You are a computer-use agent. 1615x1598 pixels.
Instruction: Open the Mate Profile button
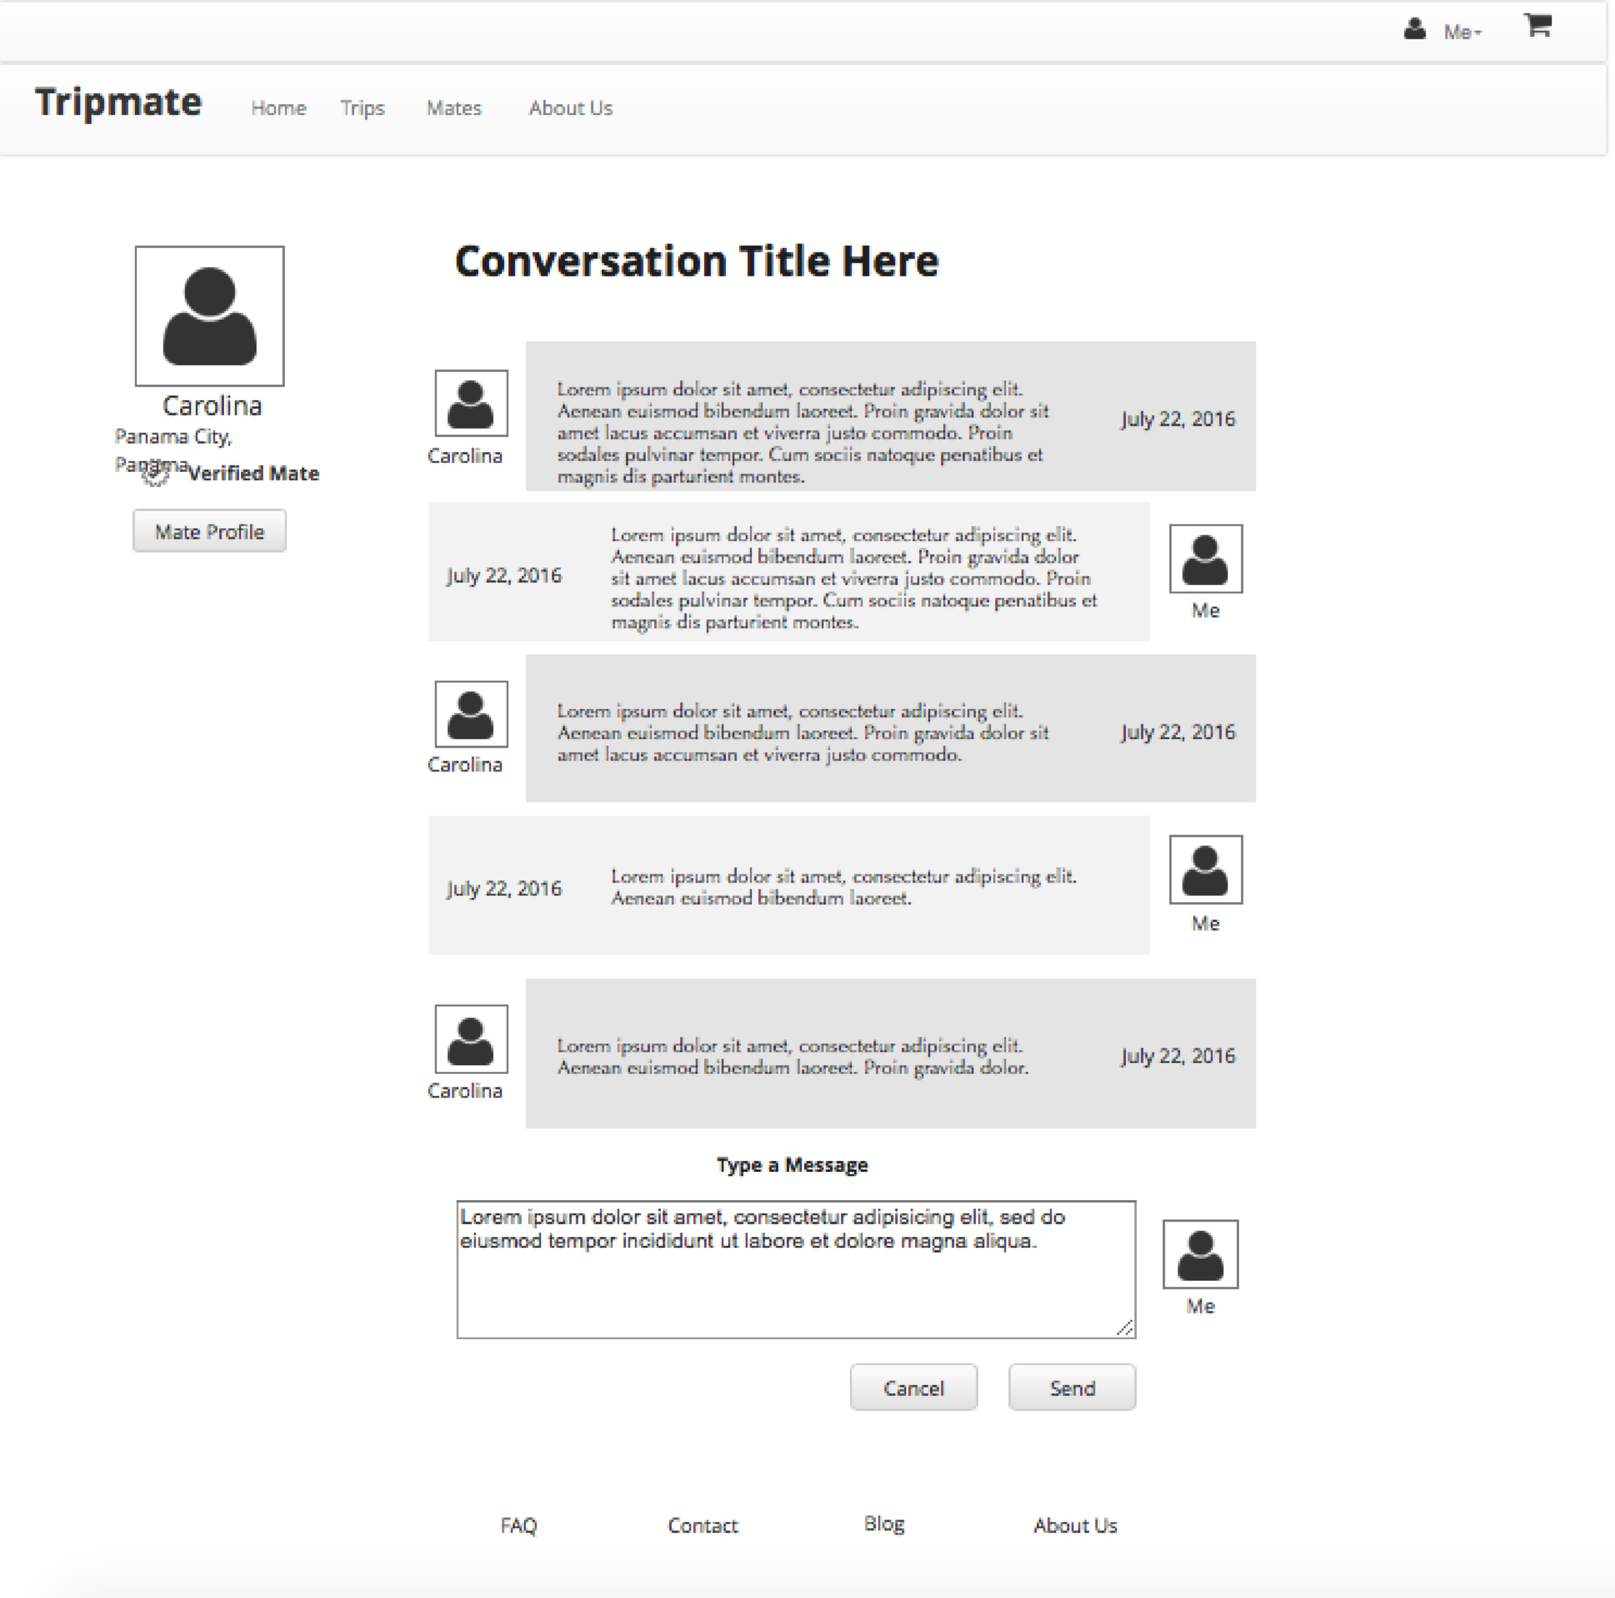(209, 531)
